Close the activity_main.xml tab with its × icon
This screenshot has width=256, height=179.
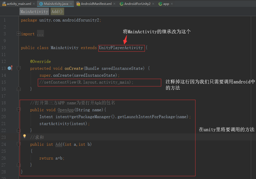(33, 4)
